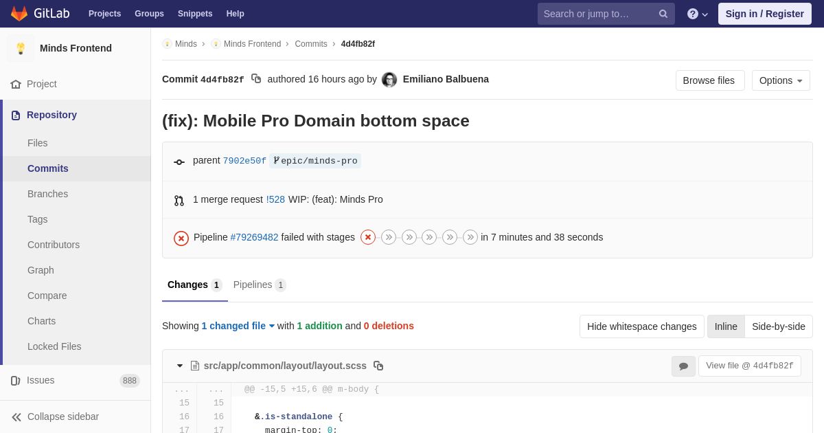Click Minds Frontend breadcrumb link
The width and height of the screenshot is (824, 433).
252,44
